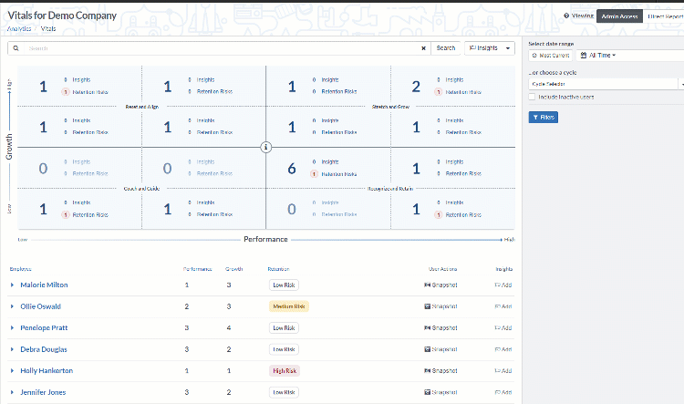Click the Filter button

pos(544,118)
